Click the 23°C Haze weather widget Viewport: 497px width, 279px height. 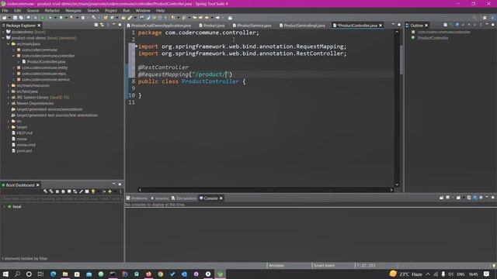(406, 274)
